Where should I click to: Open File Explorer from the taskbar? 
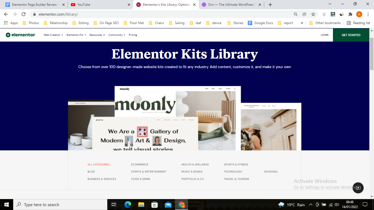tap(141, 205)
